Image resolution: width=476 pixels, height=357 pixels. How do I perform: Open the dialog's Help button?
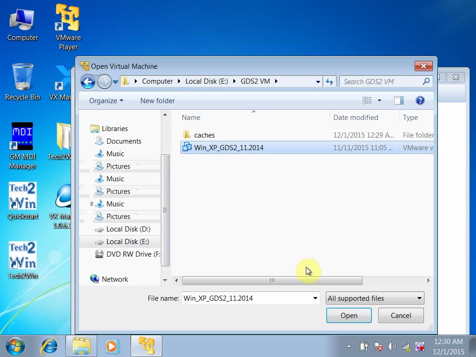[420, 100]
